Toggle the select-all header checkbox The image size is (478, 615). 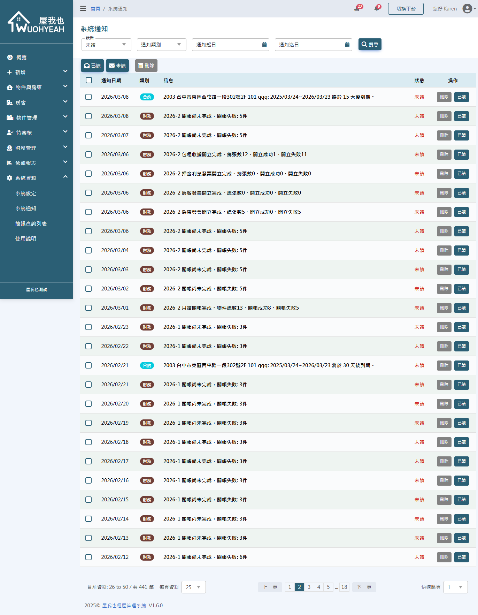pos(89,81)
